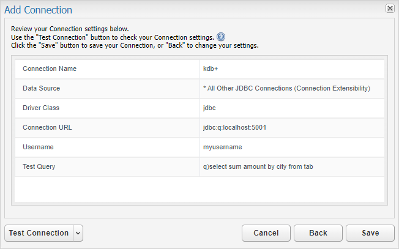Click the All Other JDBC Connections value
This screenshot has height=249, width=399.
tap(292, 88)
